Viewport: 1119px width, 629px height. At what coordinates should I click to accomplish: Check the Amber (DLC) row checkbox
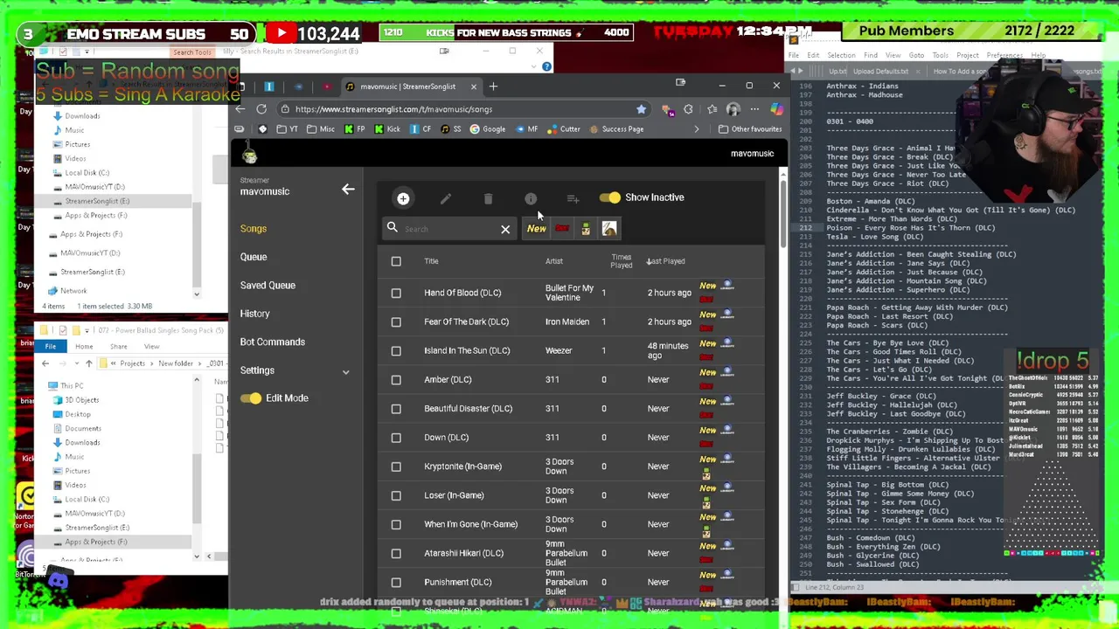[396, 380]
